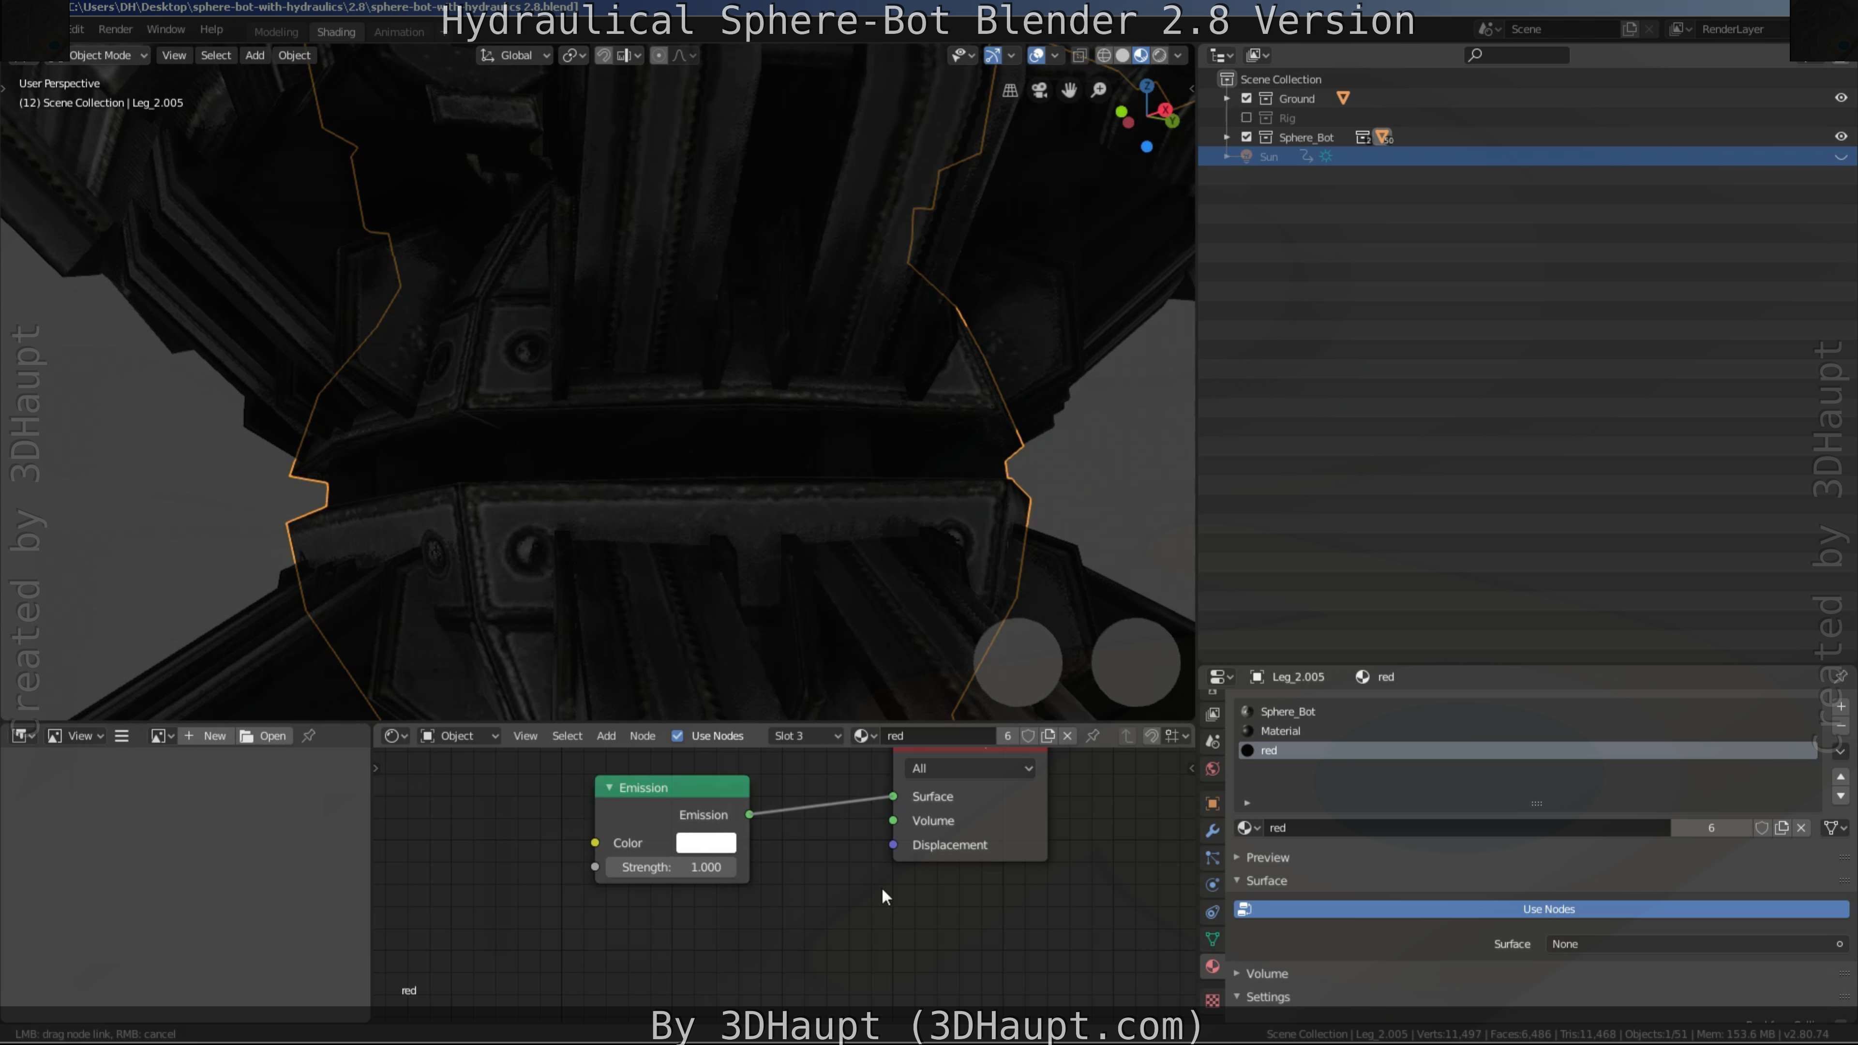Toggle X-ray mode in viewport

coord(1079,56)
